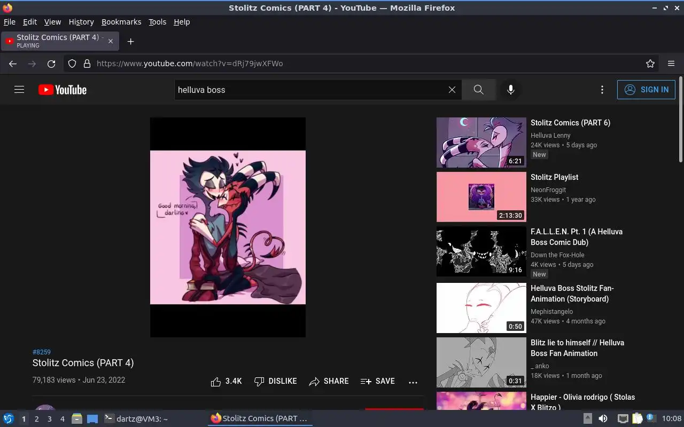684x427 pixels.
Task: Go to the YouTube home logo
Action: 63,90
